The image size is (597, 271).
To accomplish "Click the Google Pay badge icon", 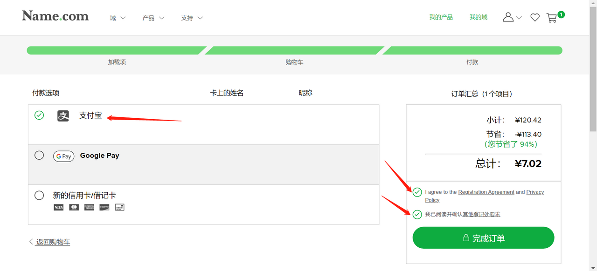I will [63, 156].
